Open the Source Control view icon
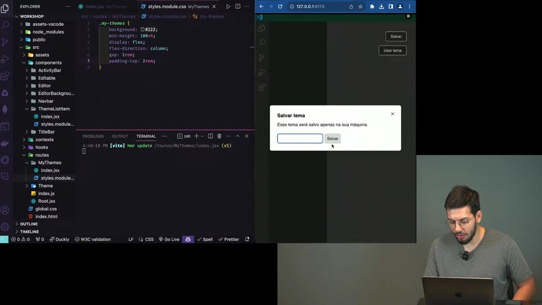 coord(5,42)
